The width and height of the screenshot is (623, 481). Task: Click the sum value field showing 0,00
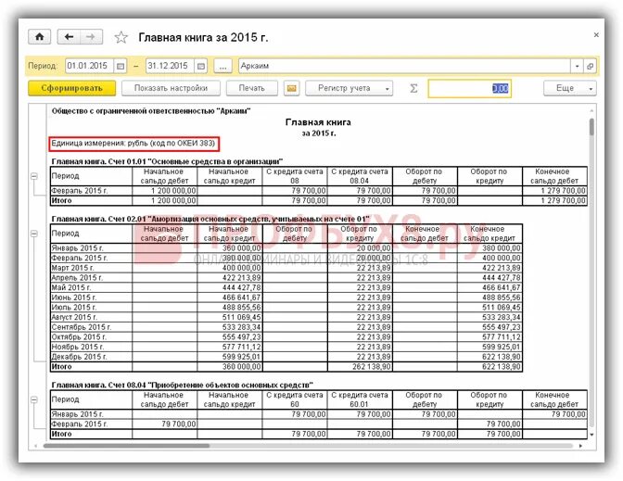click(x=469, y=88)
